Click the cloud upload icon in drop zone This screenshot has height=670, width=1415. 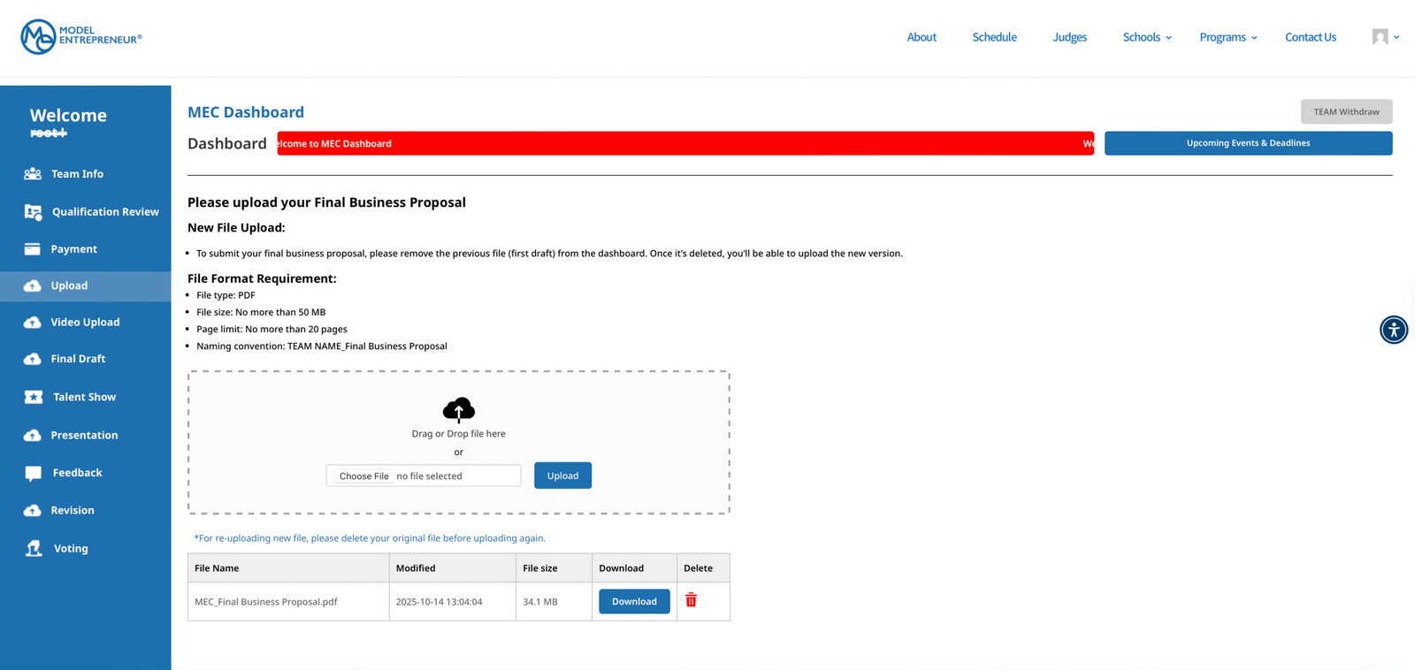[x=458, y=410]
